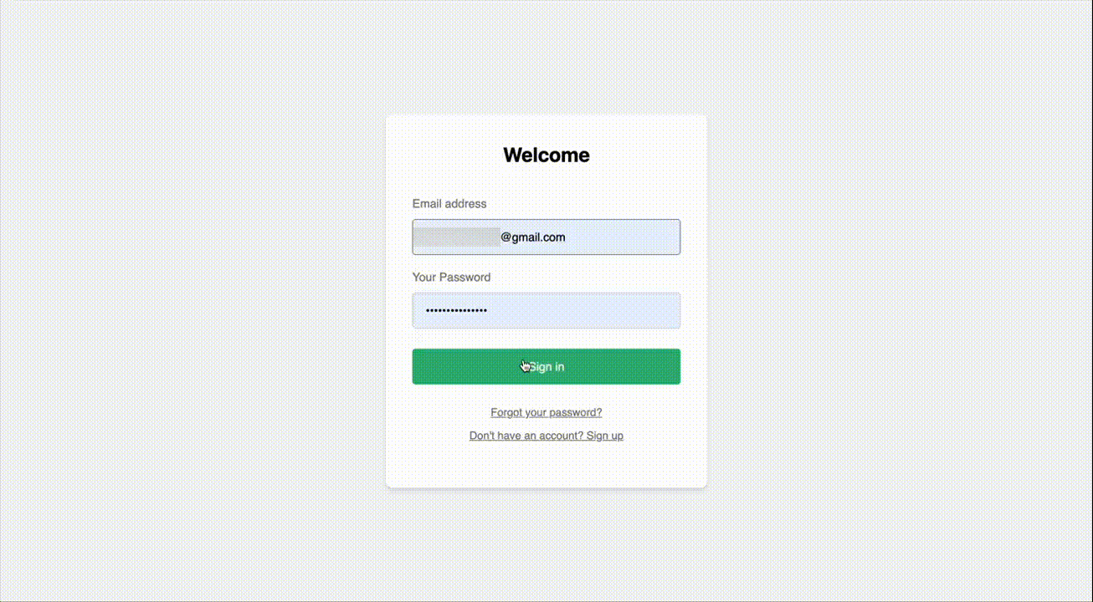1093x602 pixels.
Task: Click the yellow background outside the login card
Action: (167, 301)
